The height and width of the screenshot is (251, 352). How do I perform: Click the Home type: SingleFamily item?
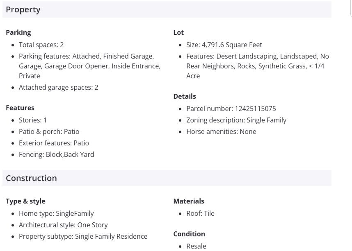56,213
